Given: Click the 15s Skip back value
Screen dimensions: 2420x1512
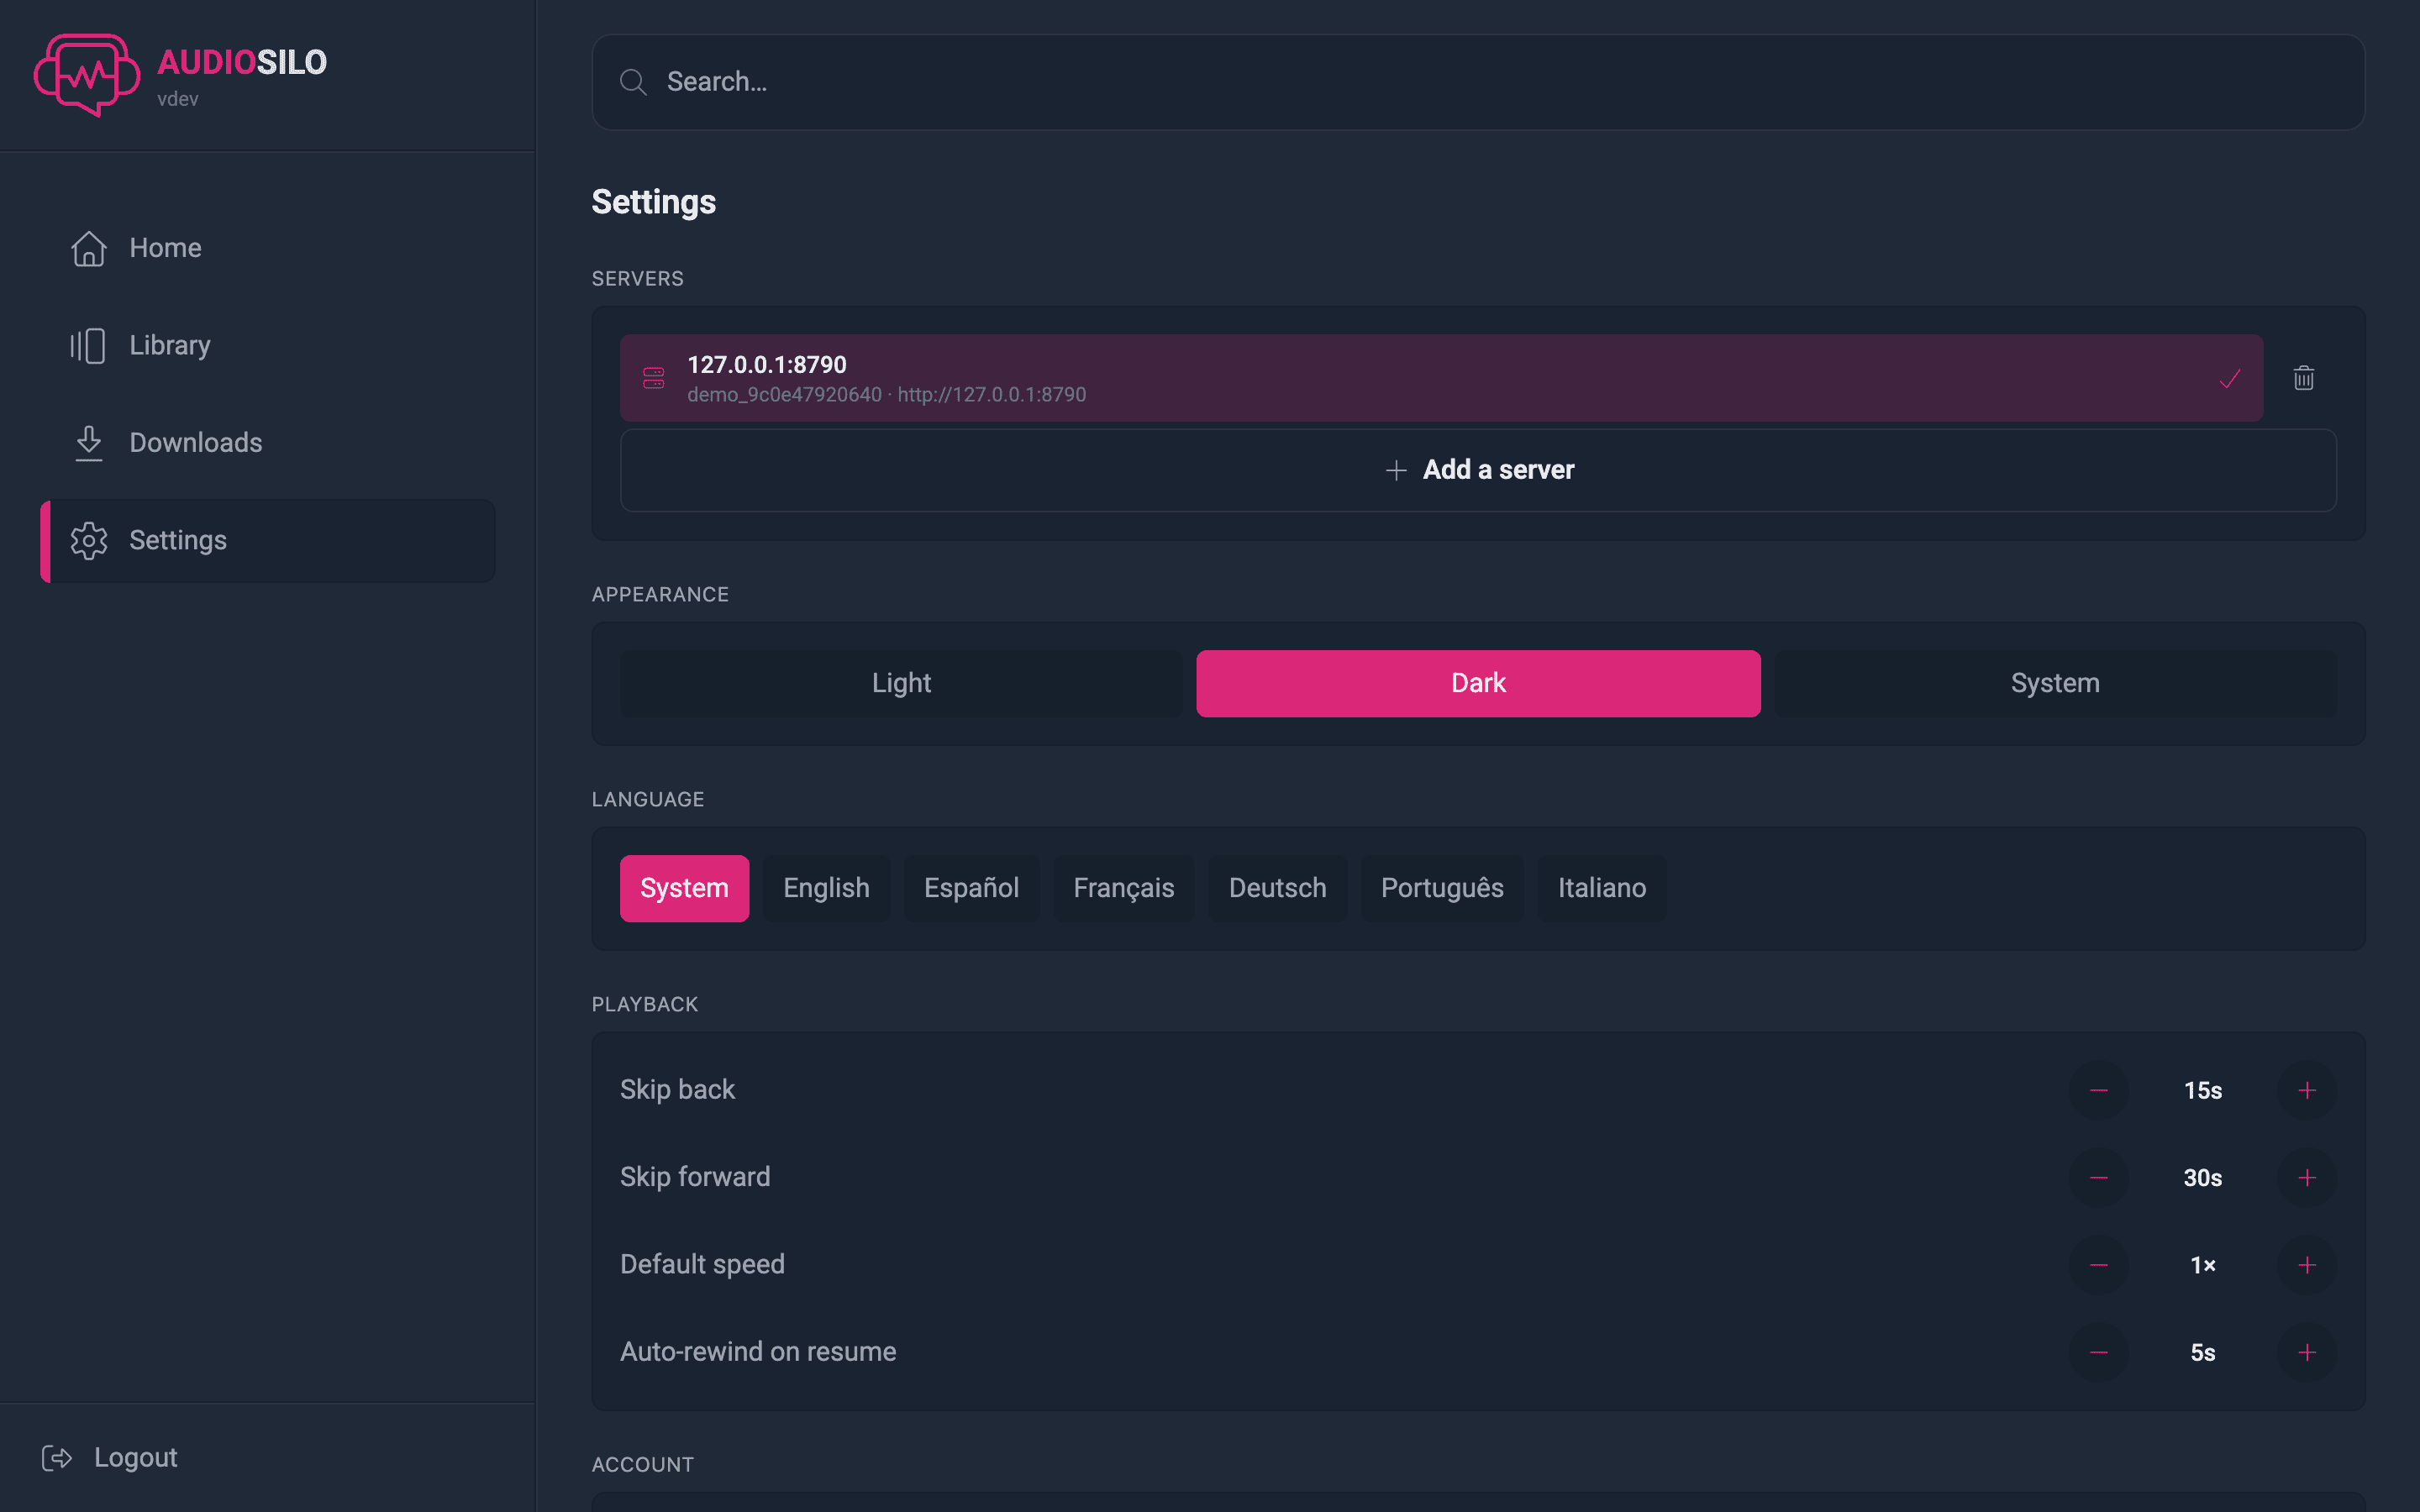Looking at the screenshot, I should [x=2203, y=1091].
